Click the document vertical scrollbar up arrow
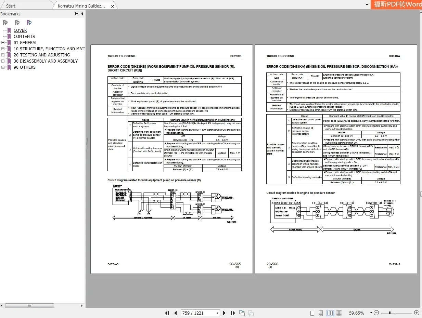 pyautogui.click(x=421, y=11)
